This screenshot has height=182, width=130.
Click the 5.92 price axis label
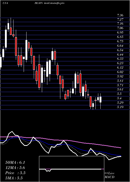120,76
